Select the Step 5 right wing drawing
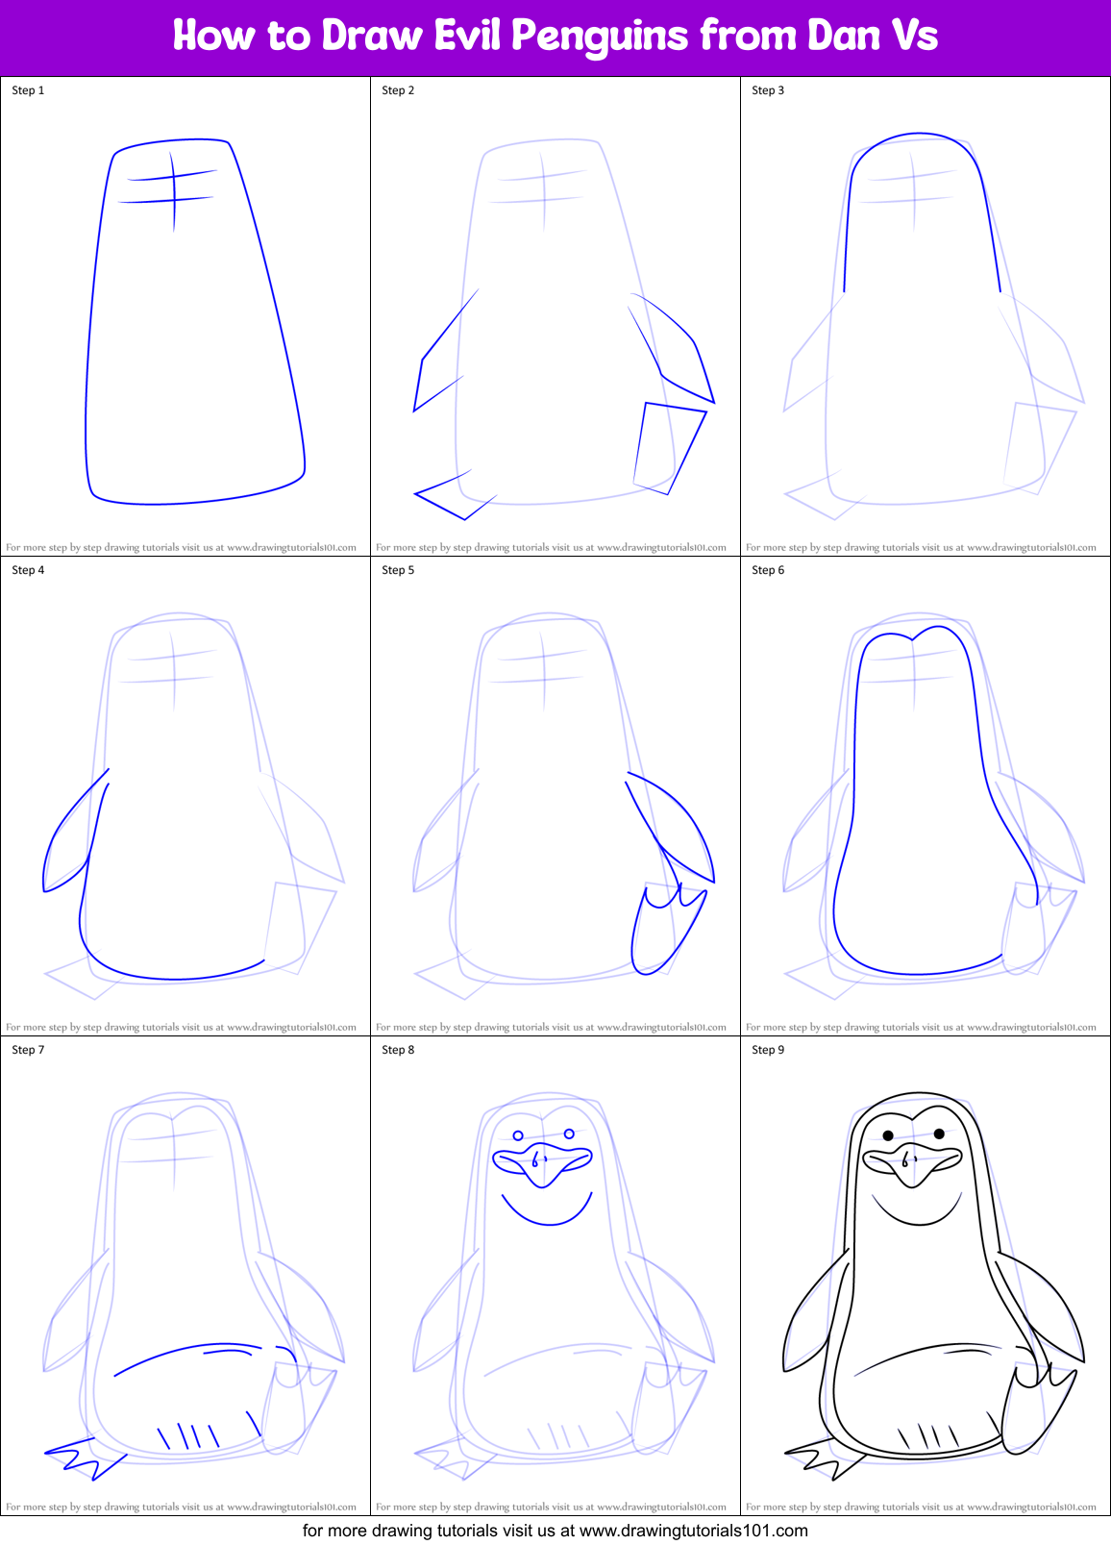Image resolution: width=1111 pixels, height=1545 pixels. tap(564, 806)
